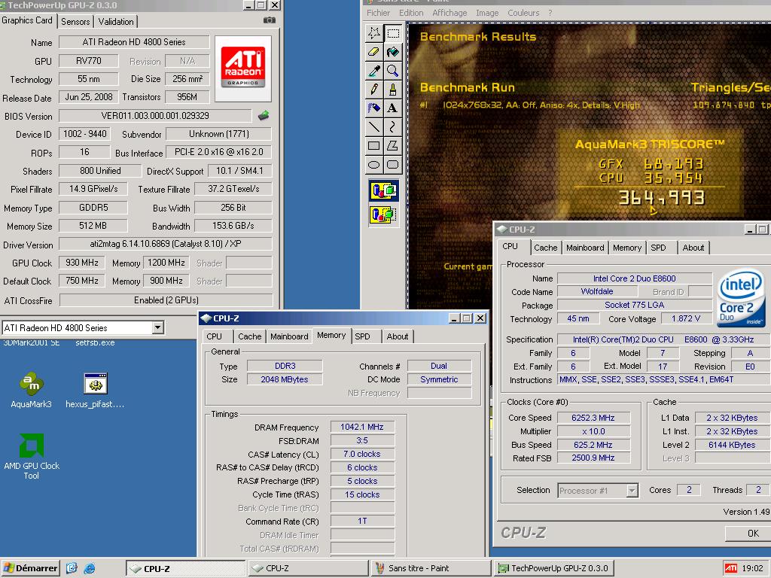Select the Pencil tool in Paint
This screenshot has height=578, width=771.
tap(374, 89)
